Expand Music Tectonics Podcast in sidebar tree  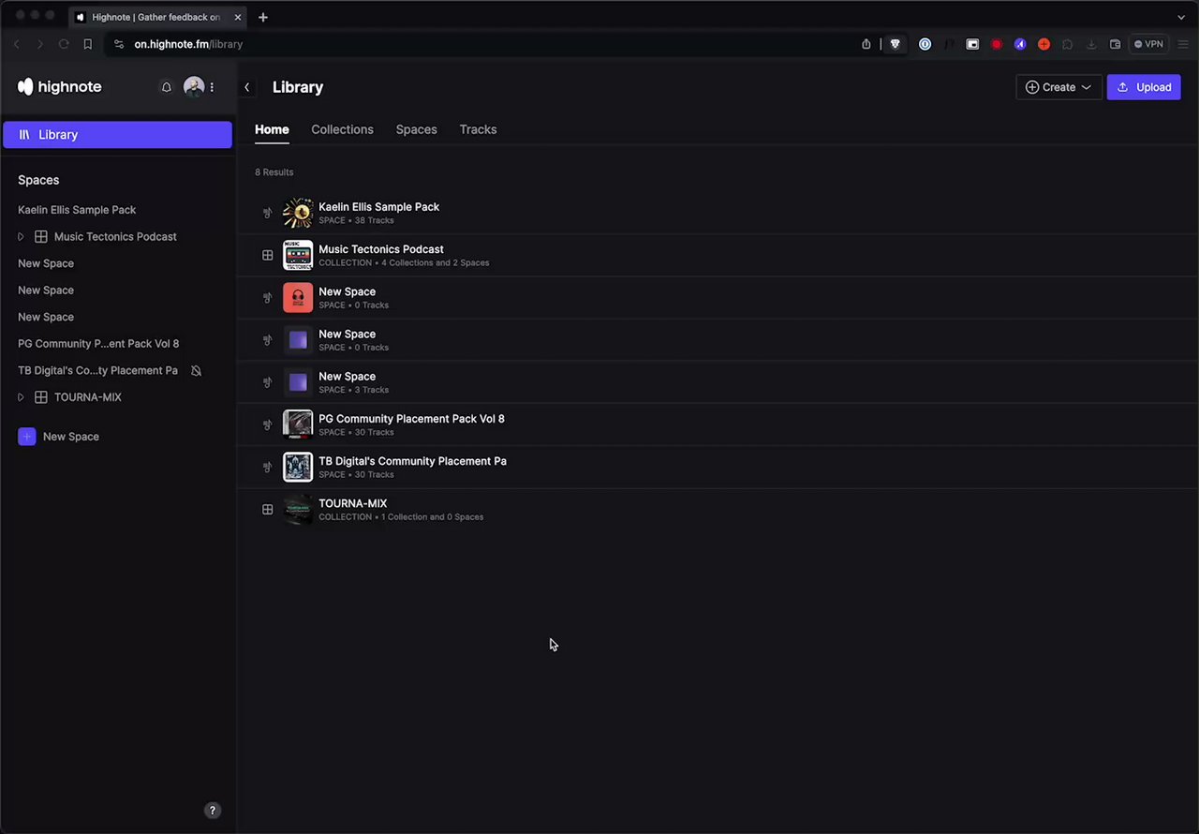(x=21, y=237)
